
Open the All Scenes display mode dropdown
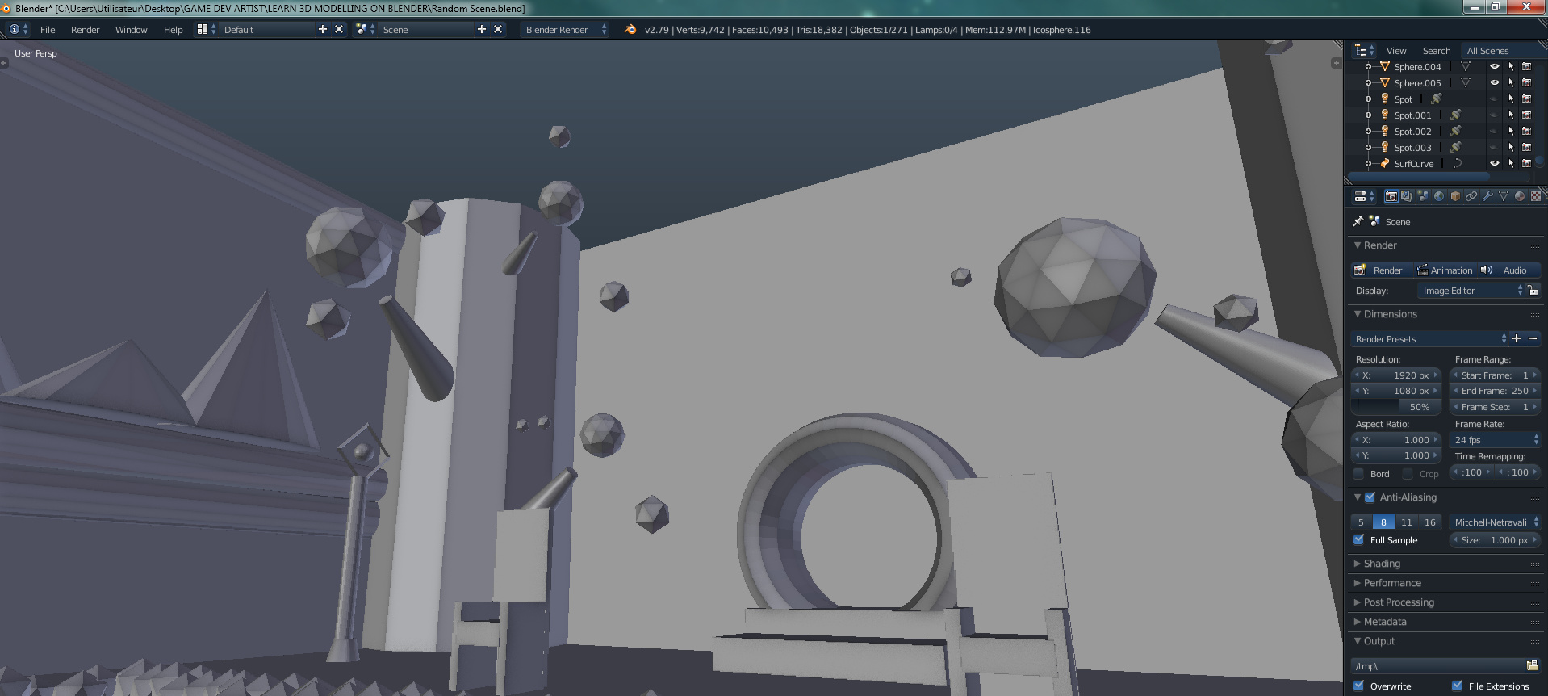tap(1503, 50)
